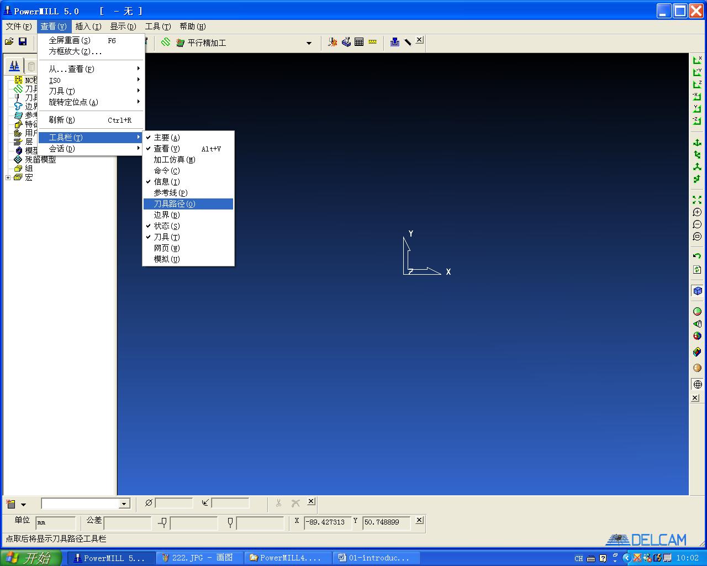Switch to 222.JPG - 画图 taskbar window

coord(199,558)
